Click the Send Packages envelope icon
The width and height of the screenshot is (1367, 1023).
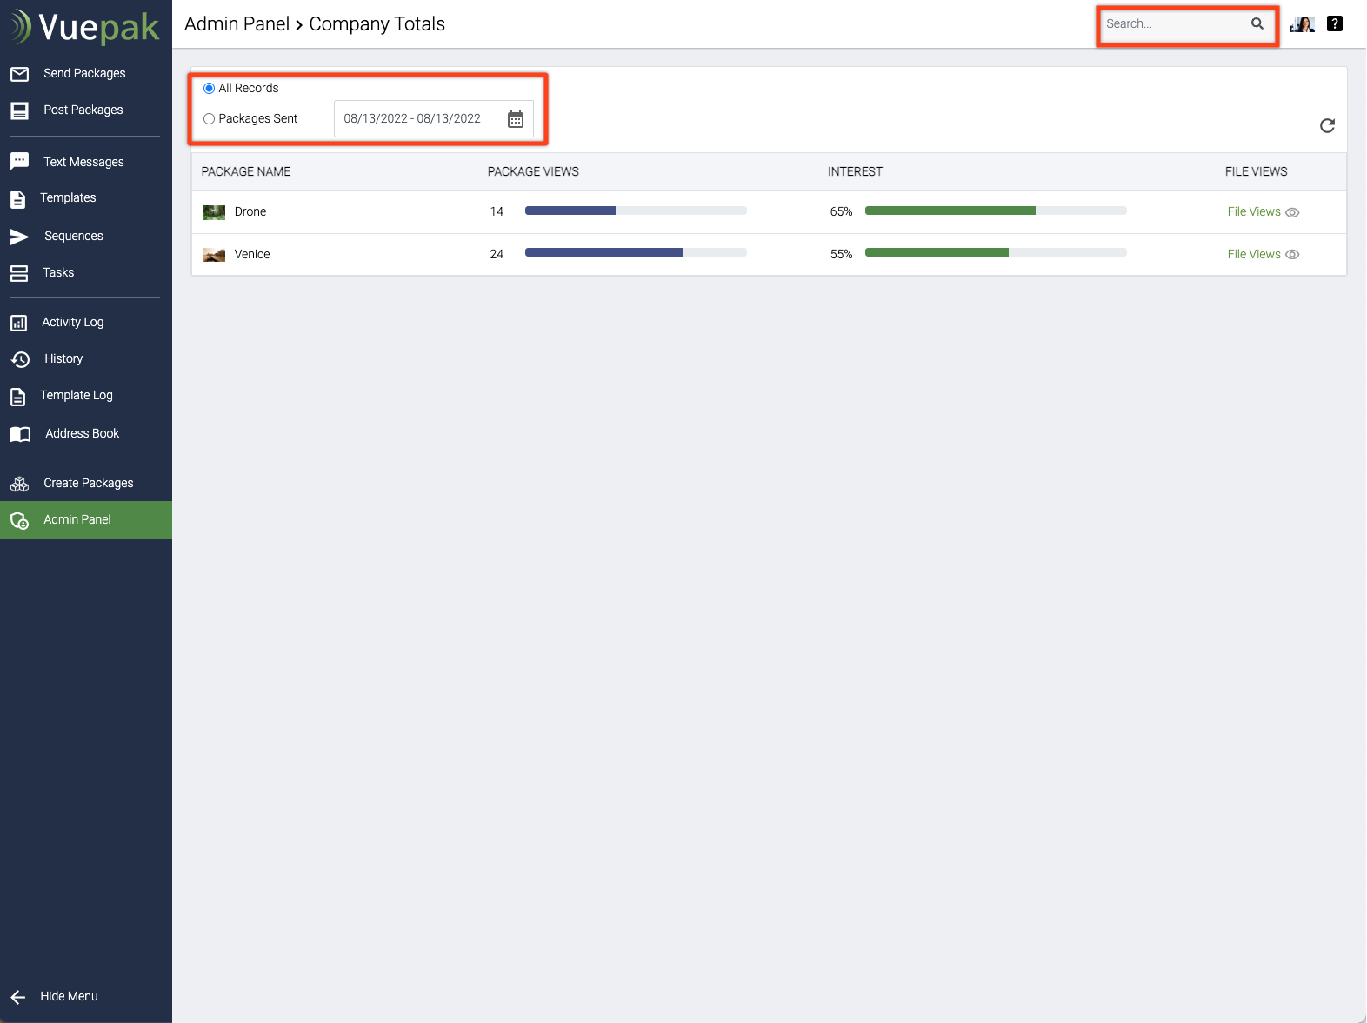click(x=20, y=74)
